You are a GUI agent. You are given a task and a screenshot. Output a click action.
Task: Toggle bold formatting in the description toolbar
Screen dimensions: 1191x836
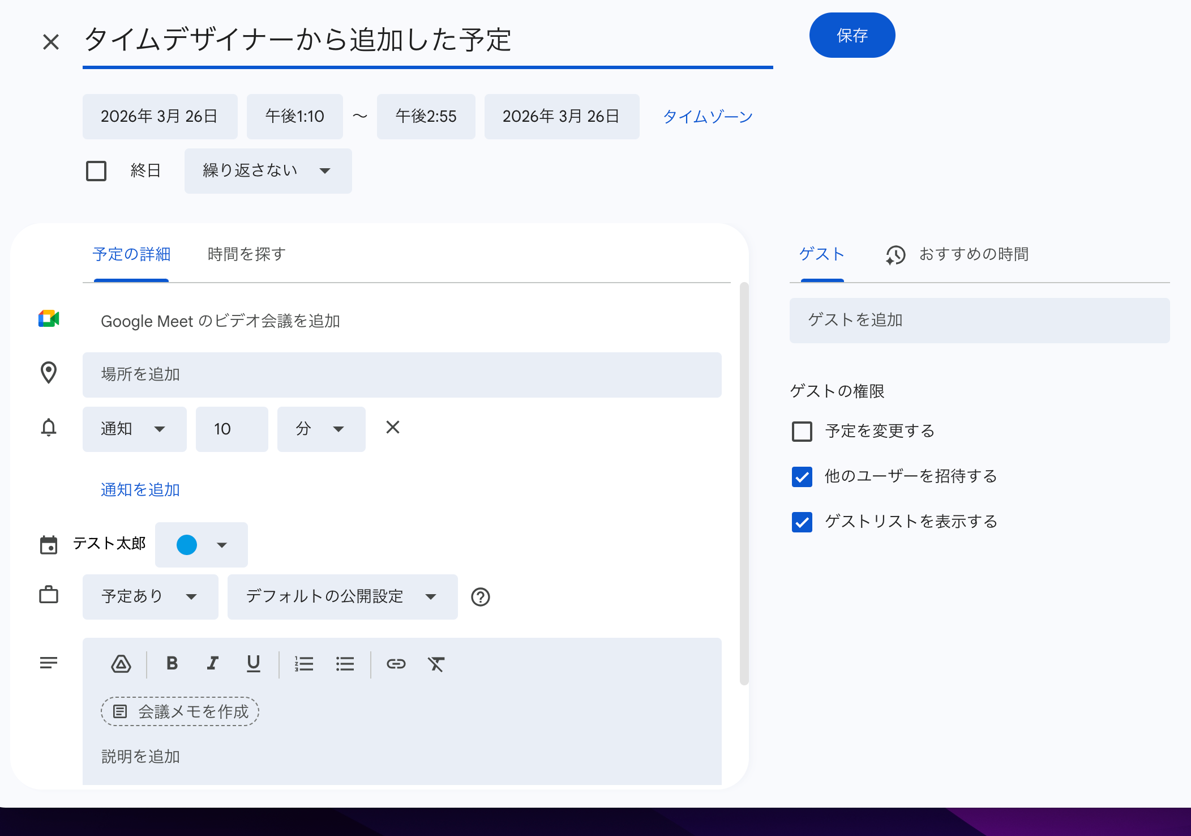click(x=173, y=663)
